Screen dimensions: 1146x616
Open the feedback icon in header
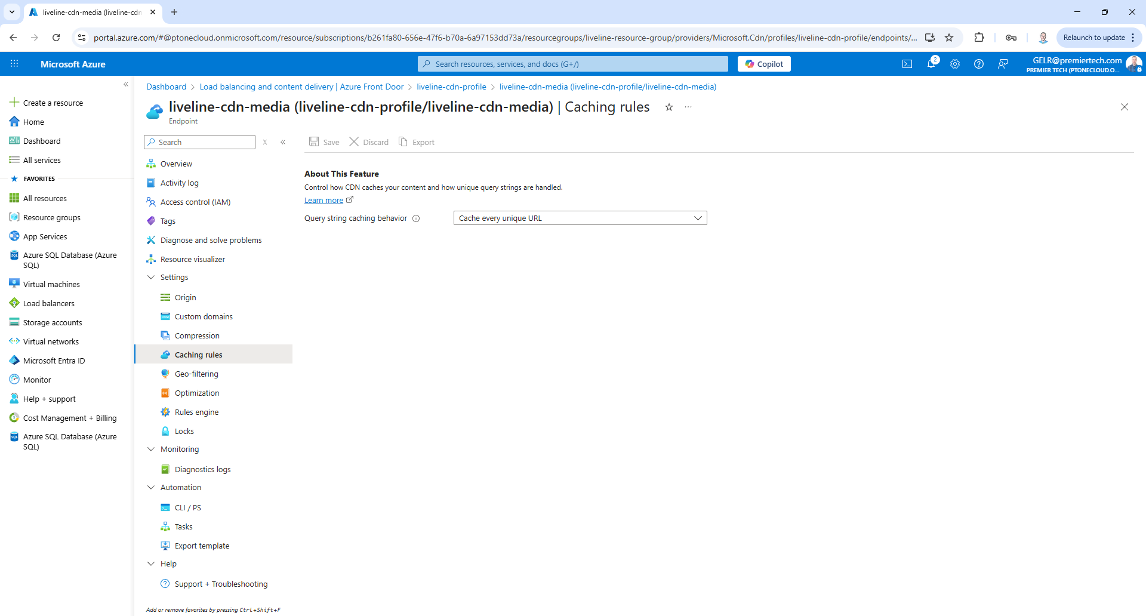click(x=1003, y=64)
